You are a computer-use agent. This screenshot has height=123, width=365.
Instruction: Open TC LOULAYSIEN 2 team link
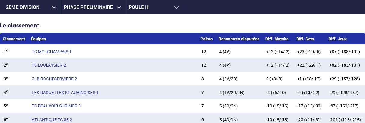pos(49,65)
